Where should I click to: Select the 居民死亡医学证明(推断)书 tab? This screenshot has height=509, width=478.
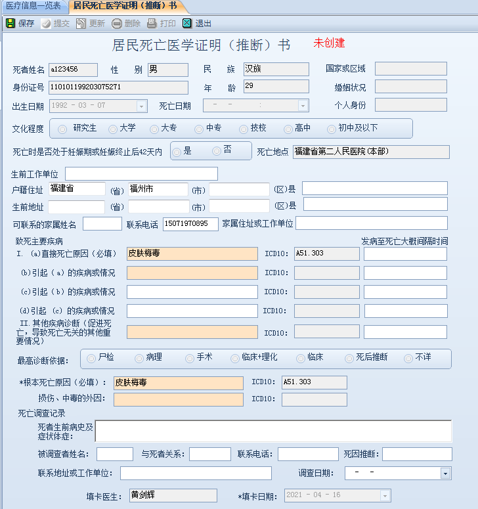(x=125, y=6)
